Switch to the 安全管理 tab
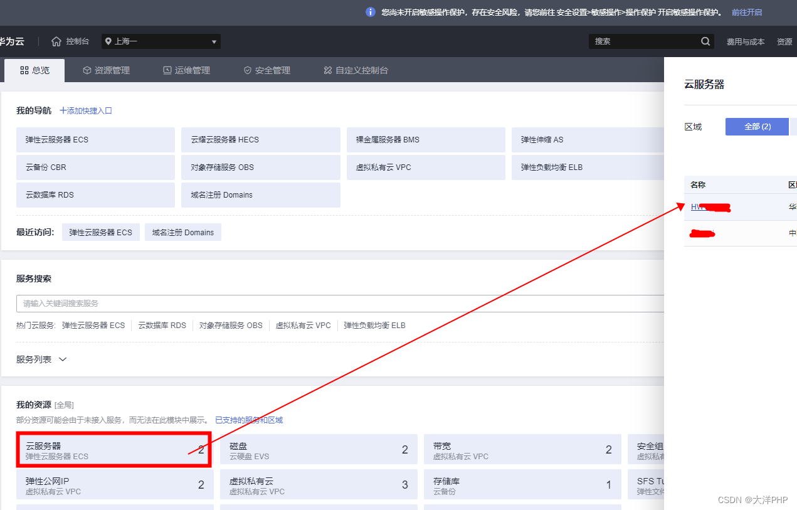 pos(267,70)
